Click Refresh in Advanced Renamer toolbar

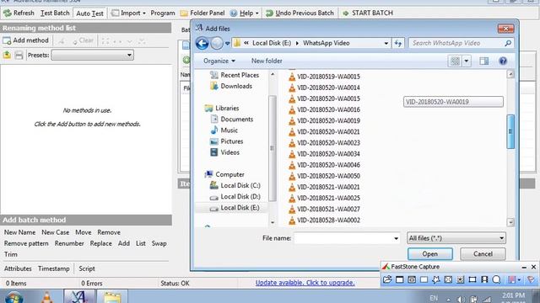pos(19,13)
